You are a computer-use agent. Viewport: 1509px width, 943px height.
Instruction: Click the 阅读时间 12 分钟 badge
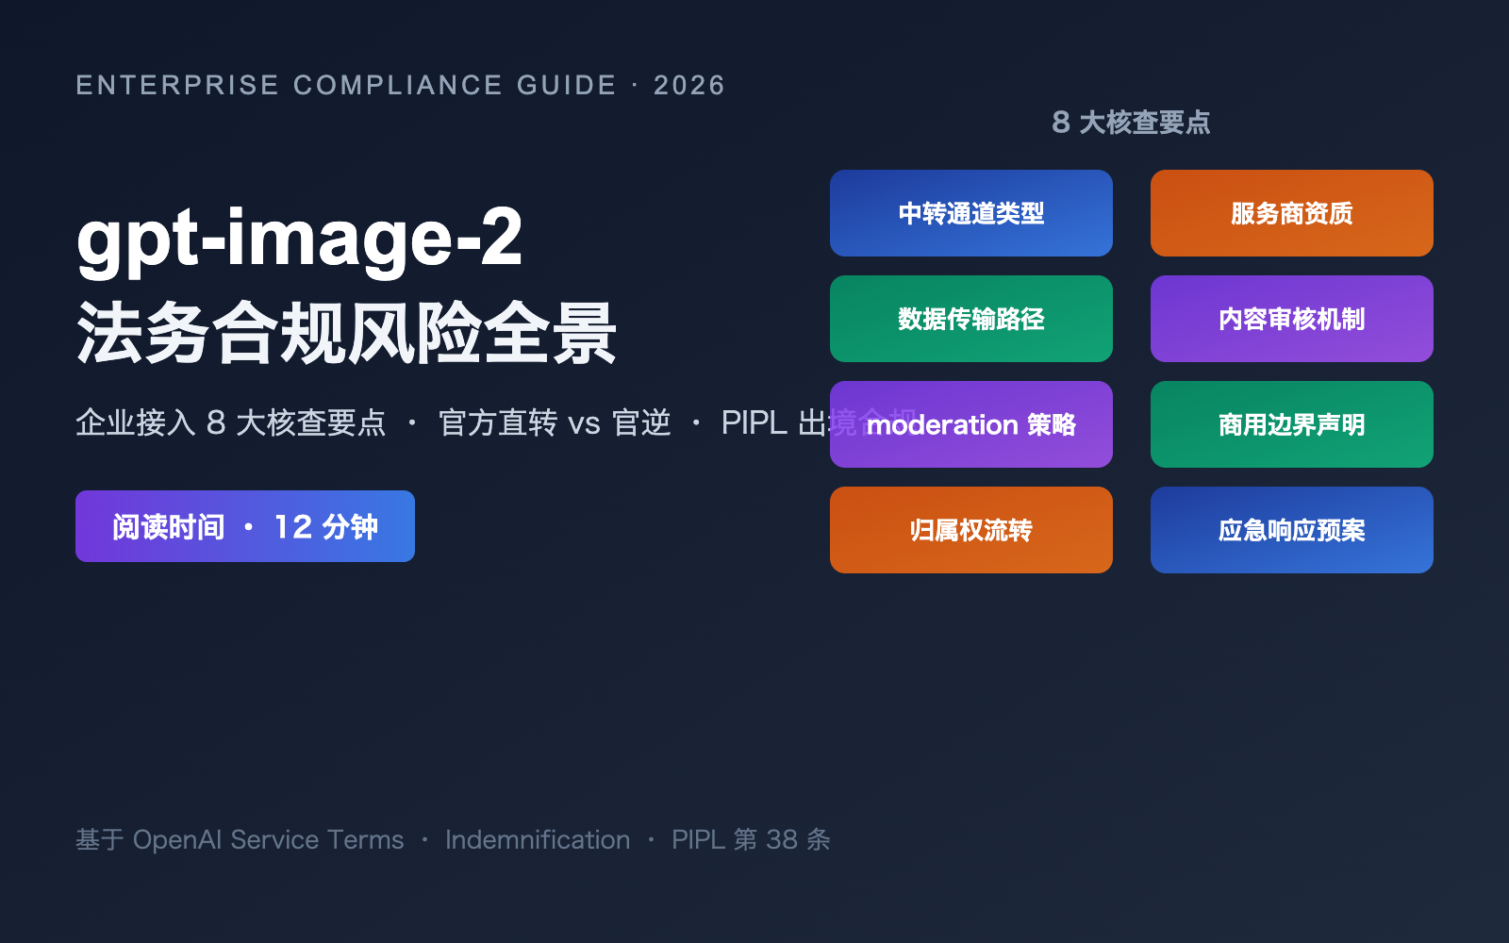[245, 526]
